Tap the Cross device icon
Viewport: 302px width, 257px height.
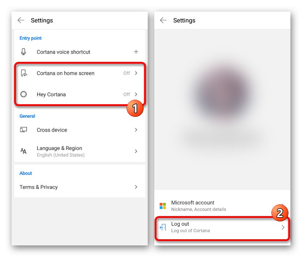[24, 130]
